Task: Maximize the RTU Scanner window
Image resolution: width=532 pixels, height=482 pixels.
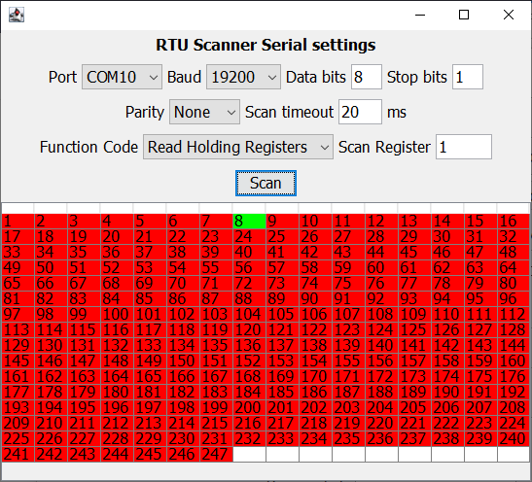Action: (464, 15)
